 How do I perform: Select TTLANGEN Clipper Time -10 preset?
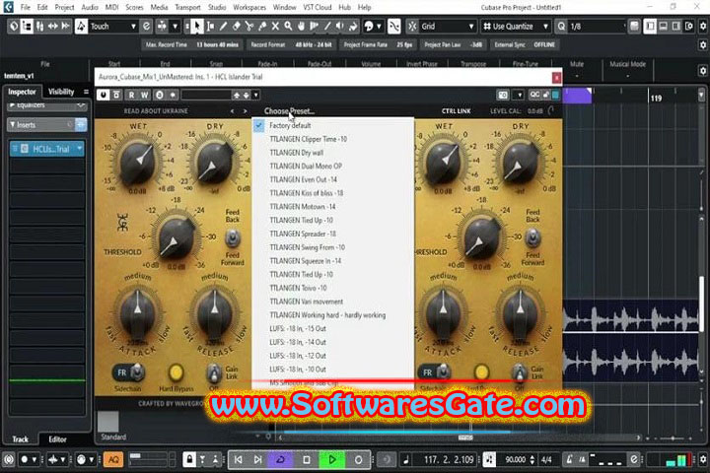[x=333, y=139]
